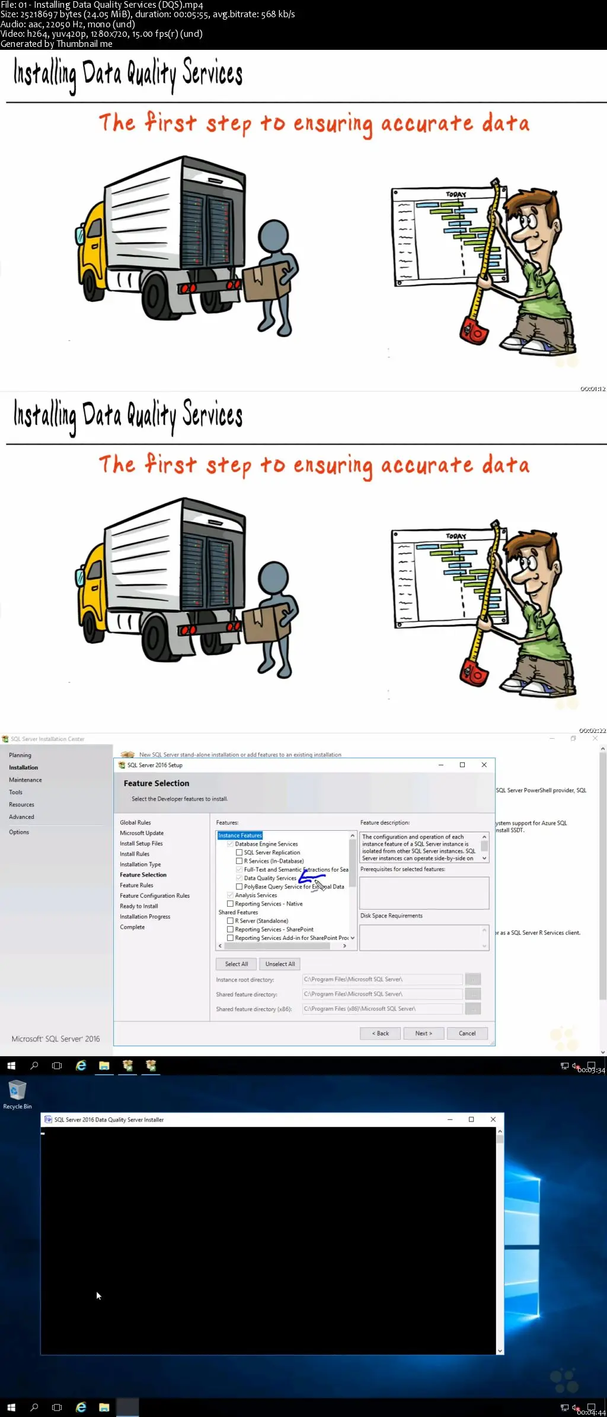Click Feature Configuration Rules wizard step
Viewport: 607px width, 1417px height.
[155, 896]
